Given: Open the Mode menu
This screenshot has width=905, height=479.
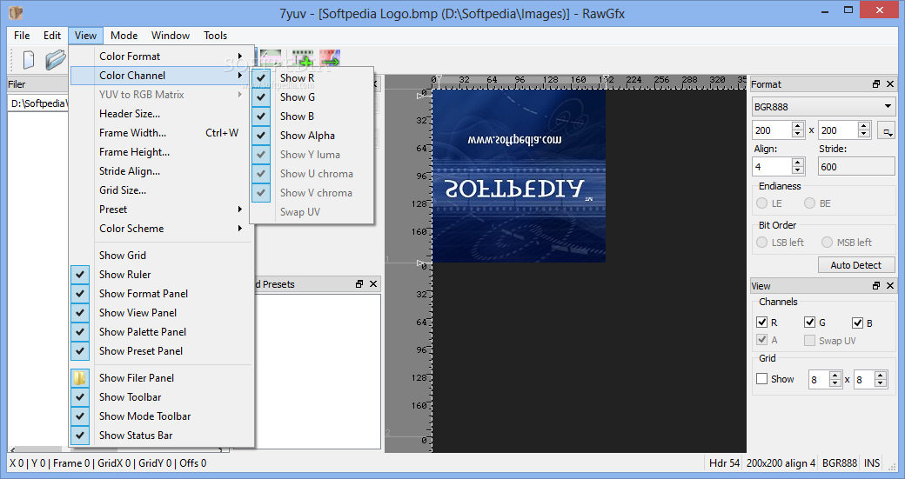Looking at the screenshot, I should point(124,35).
